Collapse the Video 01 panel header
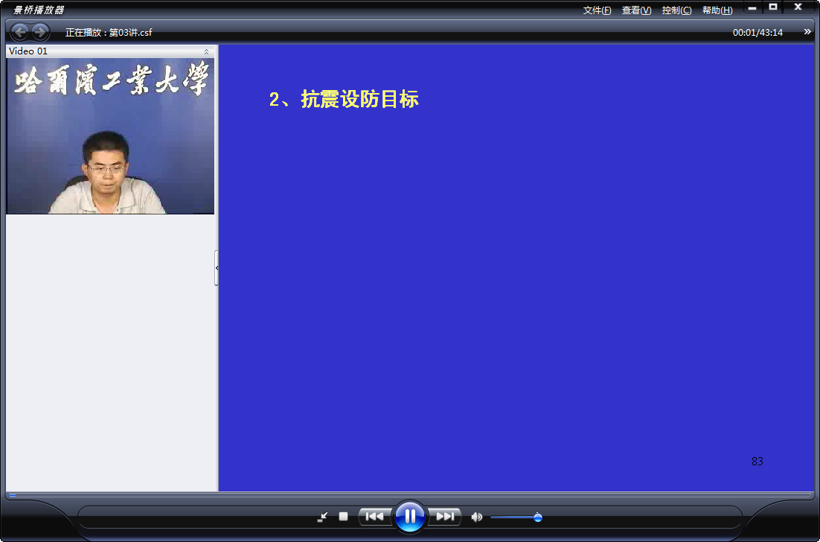This screenshot has height=542, width=820. (x=206, y=52)
